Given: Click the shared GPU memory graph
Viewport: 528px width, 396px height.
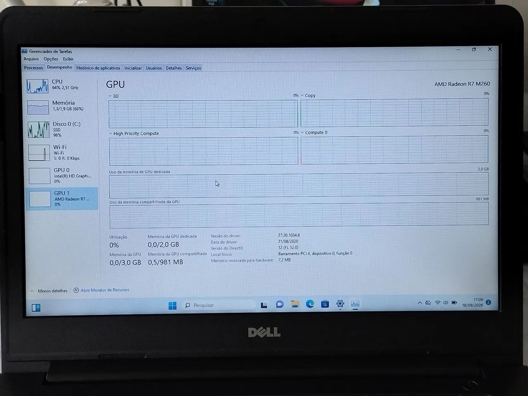Looking at the screenshot, I should 299,215.
